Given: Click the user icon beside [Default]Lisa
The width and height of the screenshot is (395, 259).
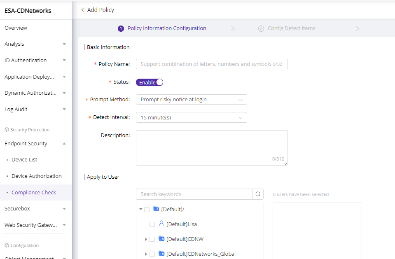Looking at the screenshot, I should (161, 224).
